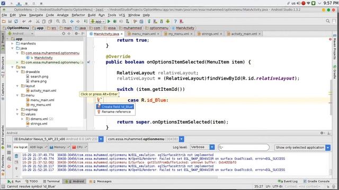Click the Android panel settings gear
The height and width of the screenshot is (190, 339).
(x=322, y=133)
